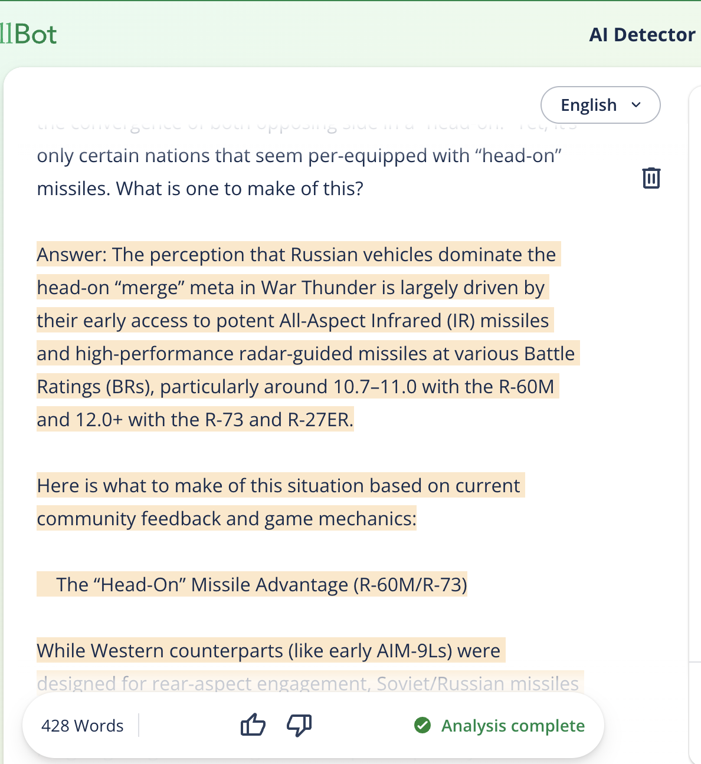701x764 pixels.
Task: Click the "While Western counterparts" highlighted line
Action: coord(268,651)
